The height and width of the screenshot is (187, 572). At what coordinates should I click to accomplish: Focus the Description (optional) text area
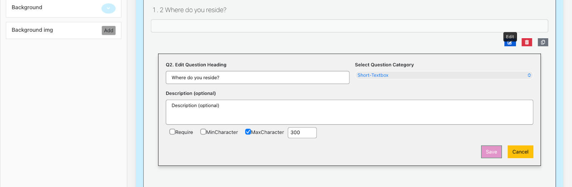(x=349, y=112)
